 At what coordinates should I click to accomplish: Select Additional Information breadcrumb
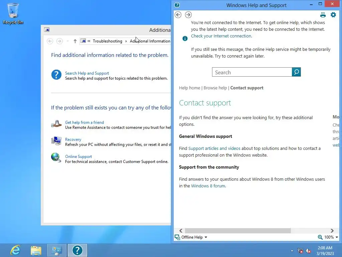[x=150, y=41]
